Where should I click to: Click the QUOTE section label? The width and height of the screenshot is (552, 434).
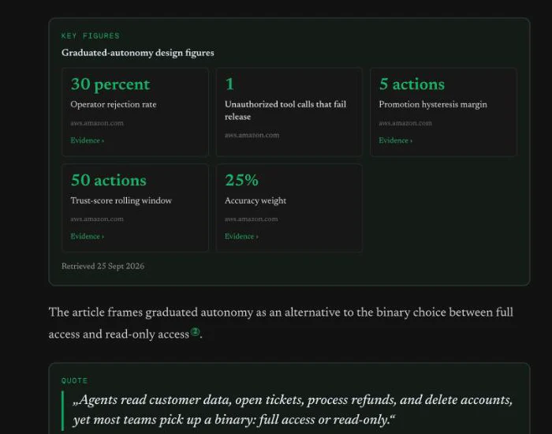click(74, 381)
